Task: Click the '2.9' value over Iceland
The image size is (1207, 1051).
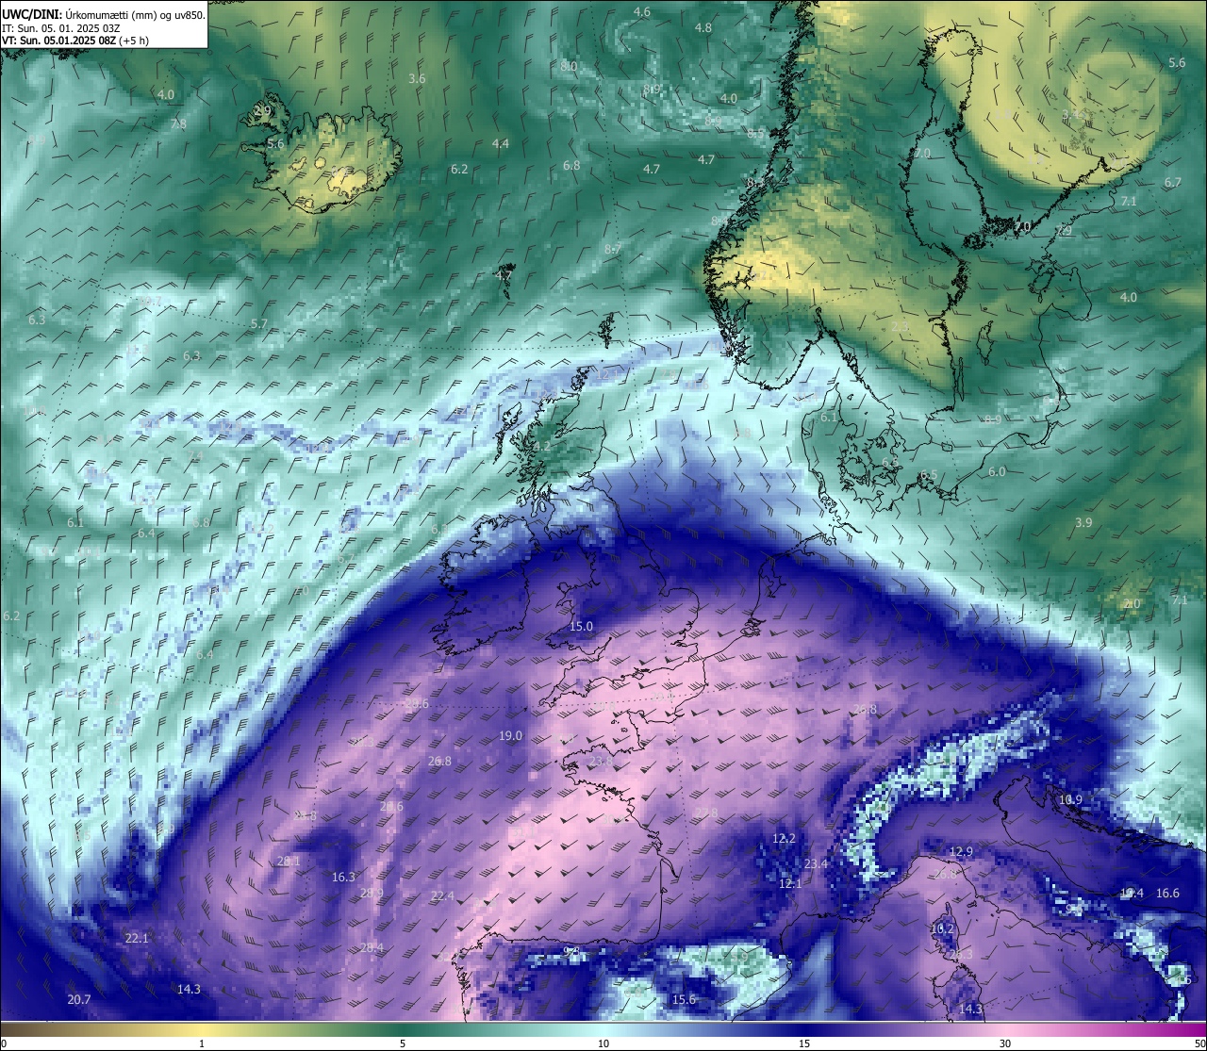Action: 263,111
